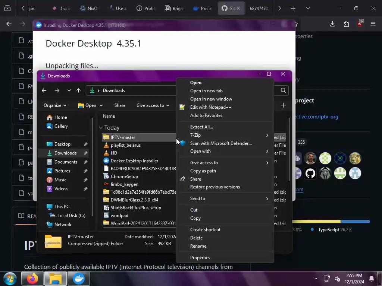Open recent locations chevron in explorer

pos(69,90)
